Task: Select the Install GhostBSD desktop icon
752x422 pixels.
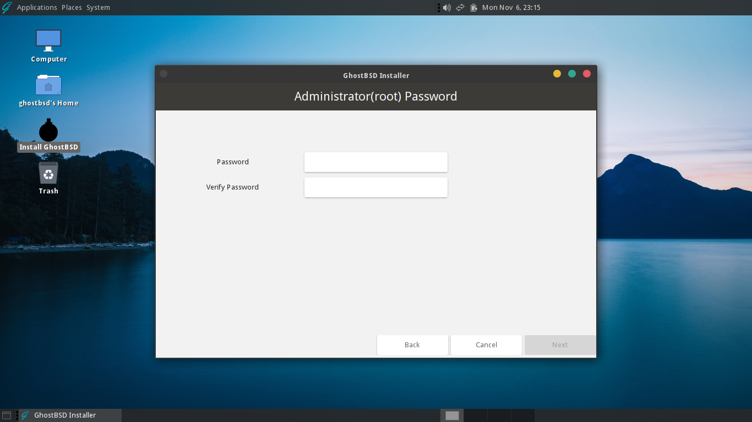Action: [48, 131]
